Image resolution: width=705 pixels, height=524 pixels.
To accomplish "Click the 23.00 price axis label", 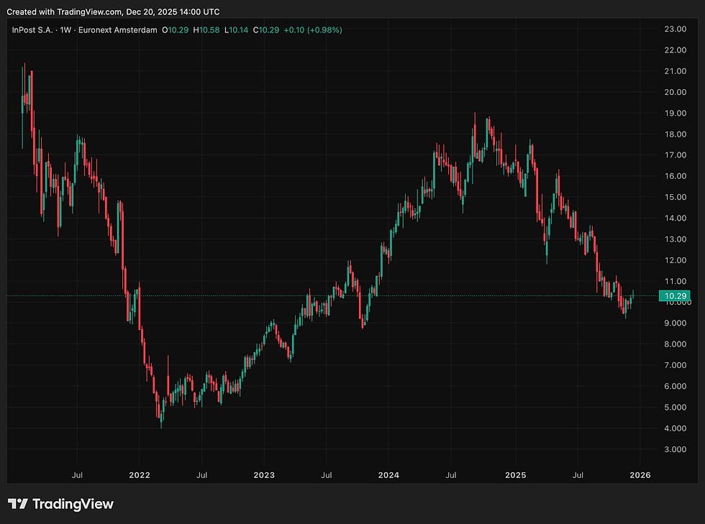I will point(676,29).
